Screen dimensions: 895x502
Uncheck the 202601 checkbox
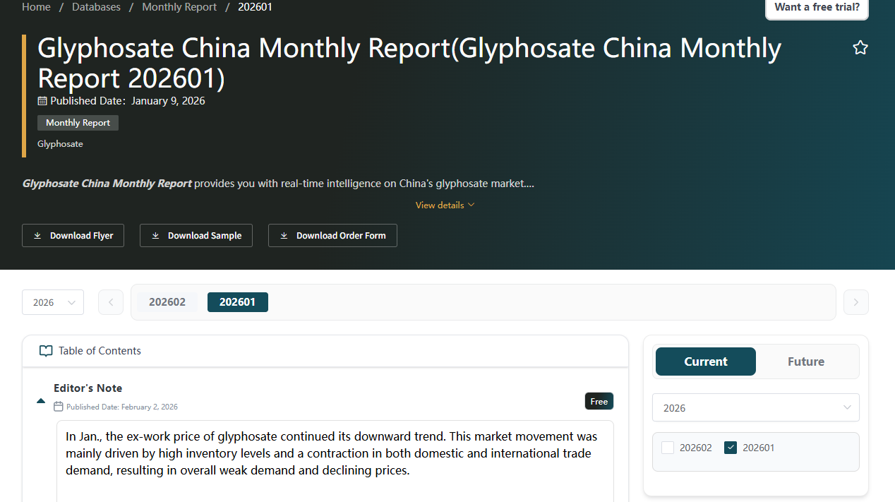tap(730, 447)
